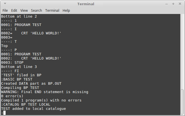Click the command prompt cursor block
The height and width of the screenshot is (116, 185).
coord(4,113)
